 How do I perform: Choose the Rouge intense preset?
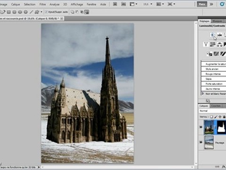[214, 74]
